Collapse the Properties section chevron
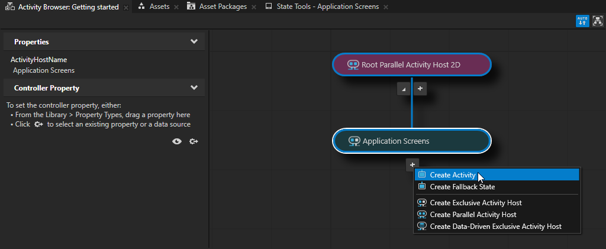The width and height of the screenshot is (606, 249). click(194, 41)
